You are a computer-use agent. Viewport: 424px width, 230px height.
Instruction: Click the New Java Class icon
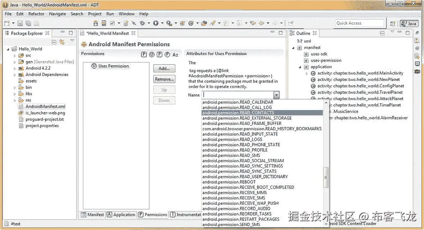click(191, 23)
